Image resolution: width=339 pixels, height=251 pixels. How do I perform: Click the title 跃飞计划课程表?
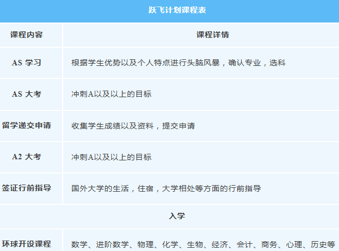[177, 10]
